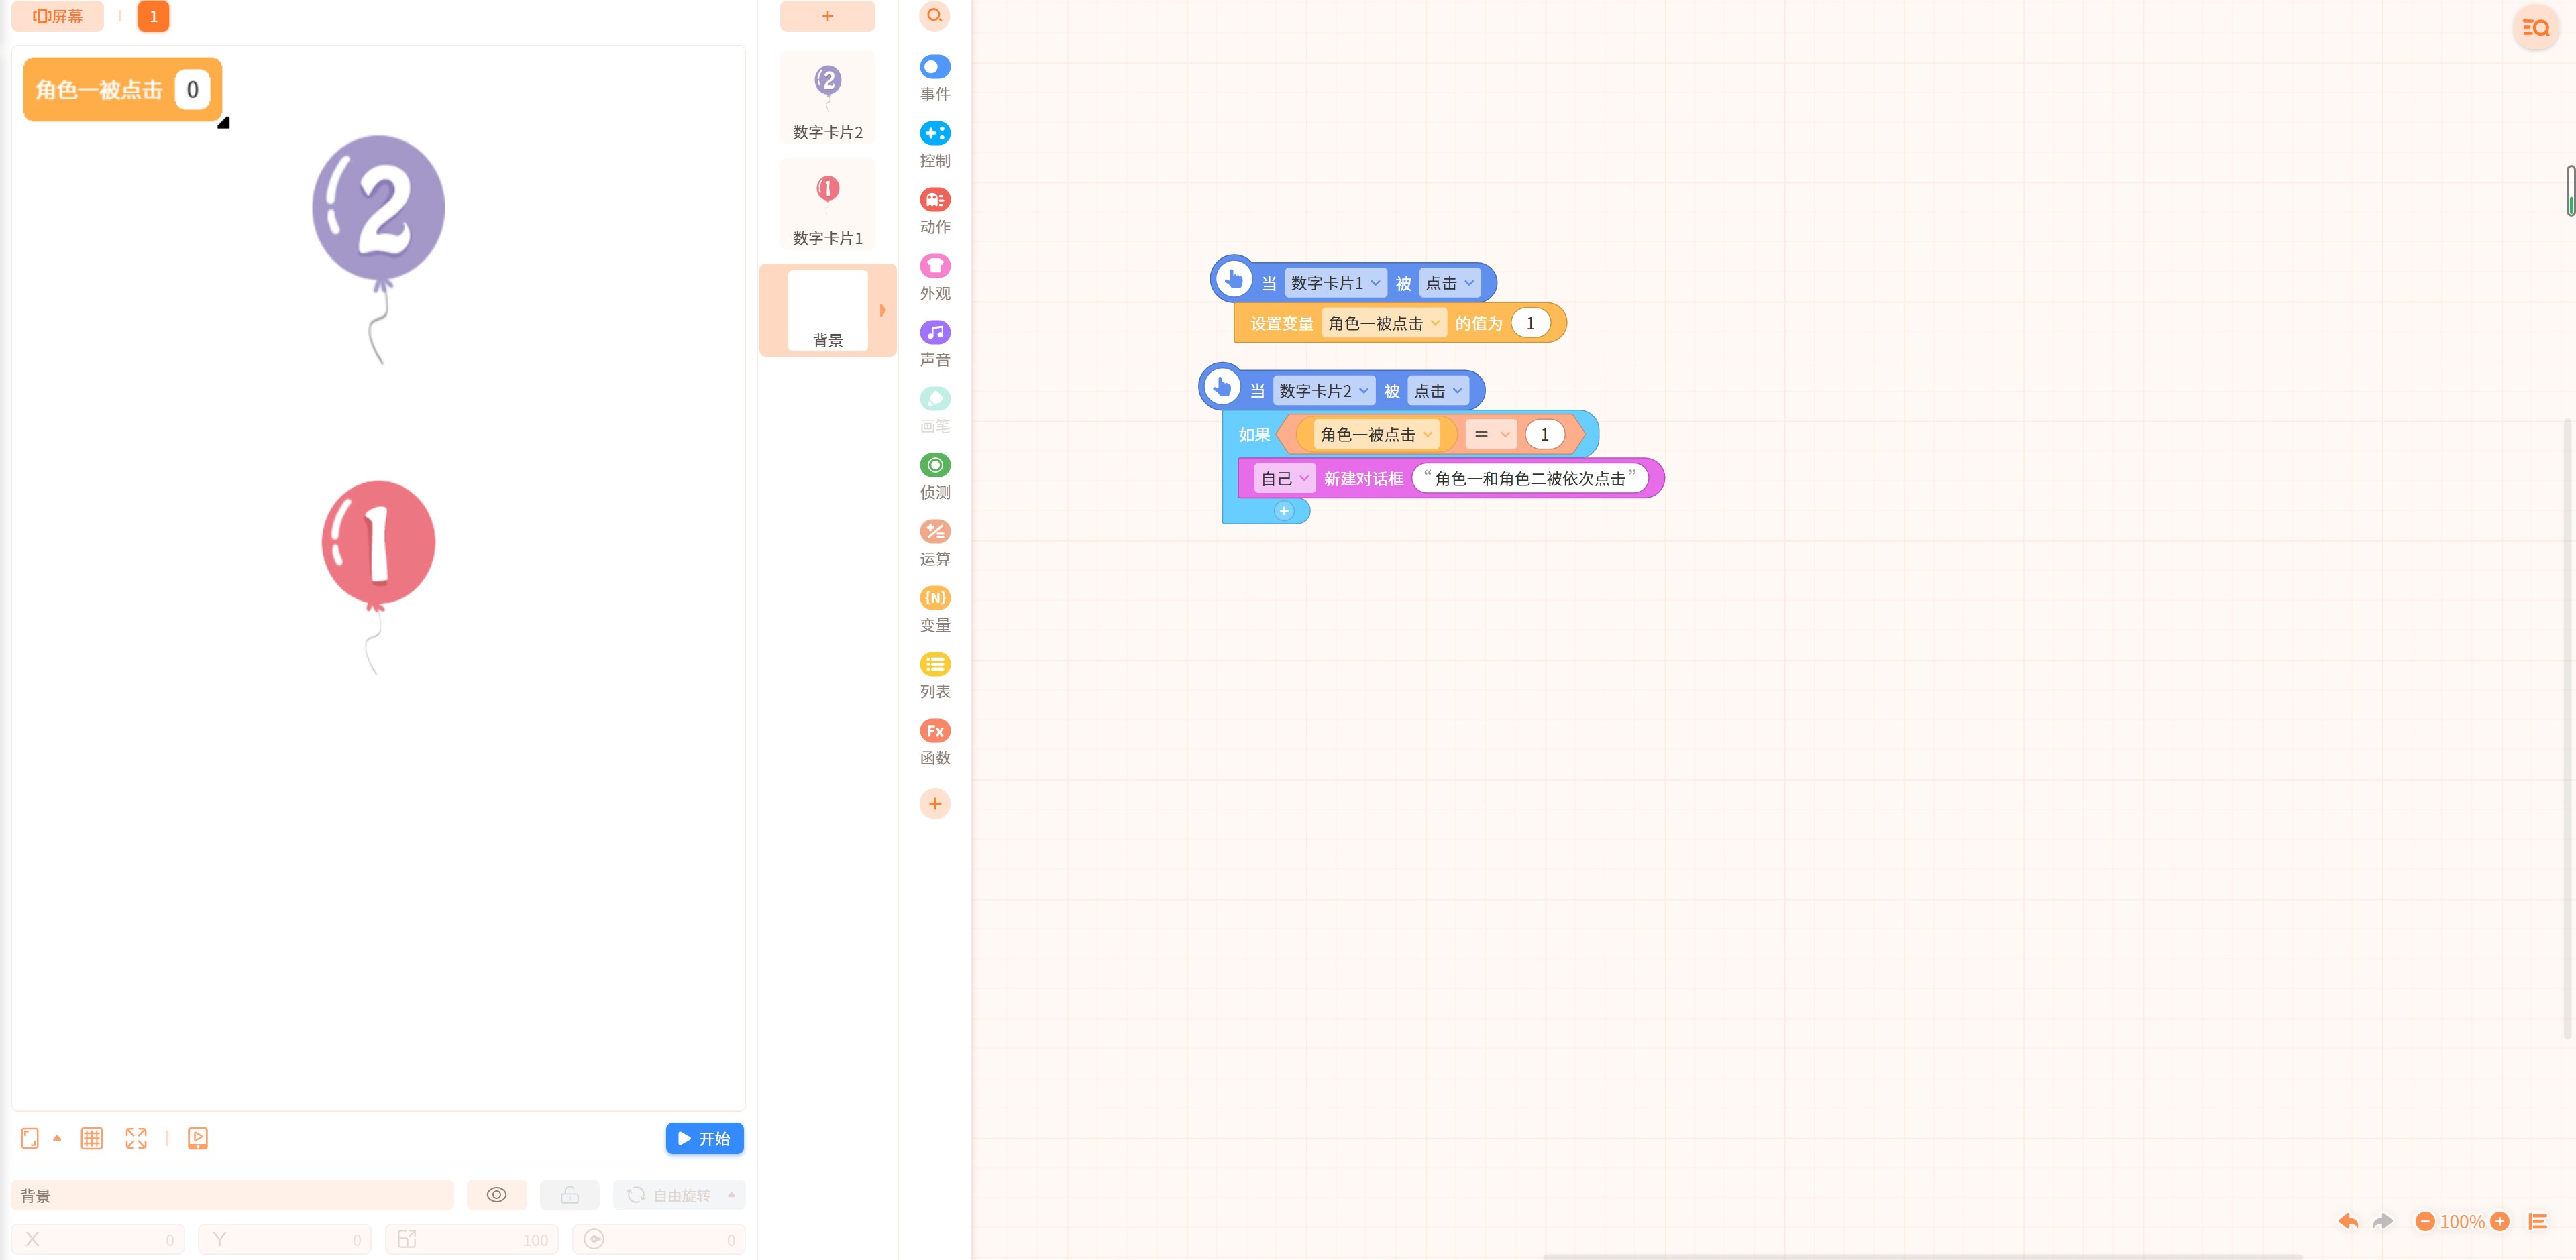Open the 控制 (Control) block category
This screenshot has height=1260, width=2576.
934,145
